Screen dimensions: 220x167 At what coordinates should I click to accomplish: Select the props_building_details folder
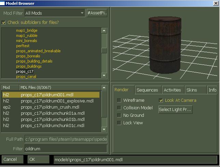[34, 61]
